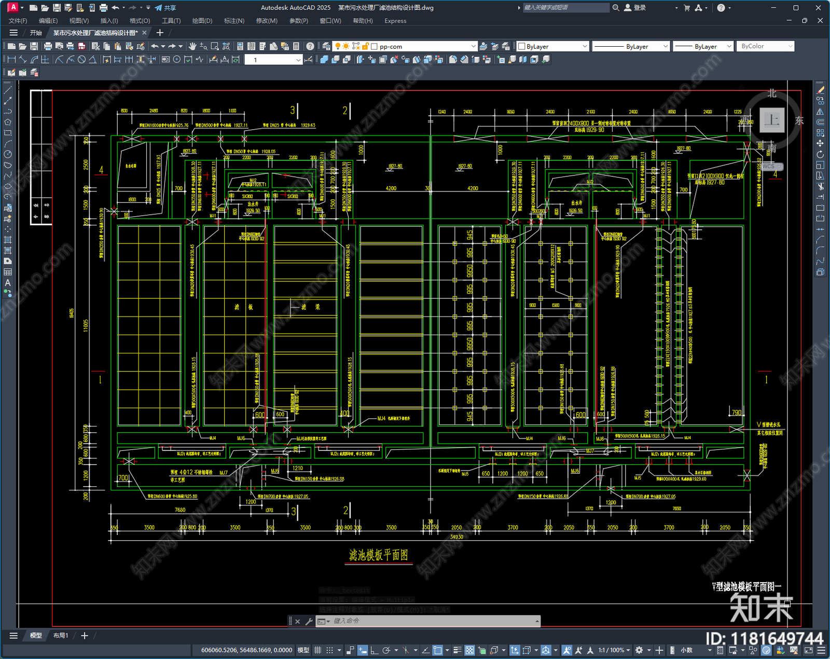Open the Plot (printer) icon
The height and width of the screenshot is (659, 830).
[x=48, y=46]
